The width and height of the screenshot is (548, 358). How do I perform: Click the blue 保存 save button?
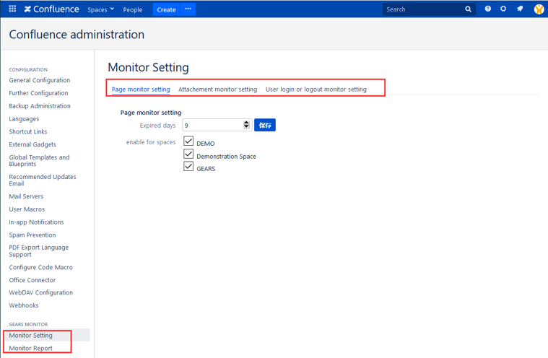[x=265, y=125]
